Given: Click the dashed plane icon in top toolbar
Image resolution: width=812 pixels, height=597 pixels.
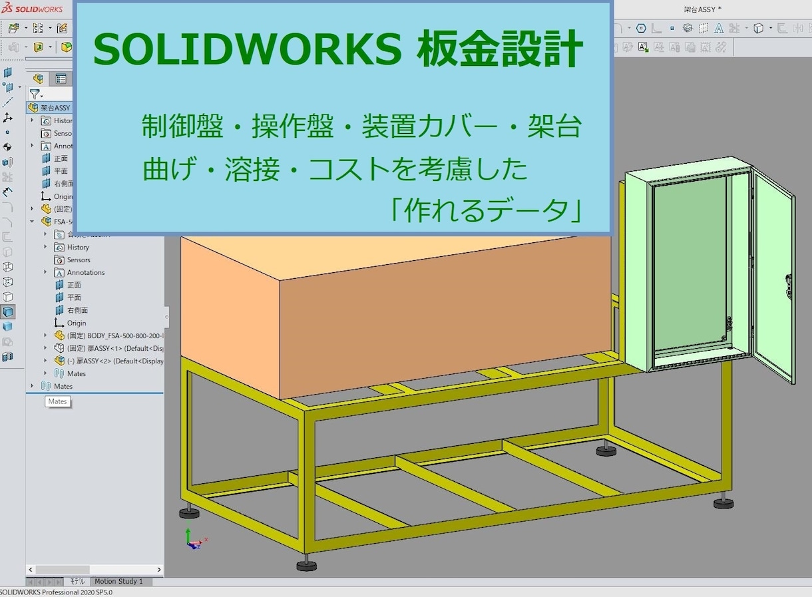Looking at the screenshot, I should pos(704,28).
